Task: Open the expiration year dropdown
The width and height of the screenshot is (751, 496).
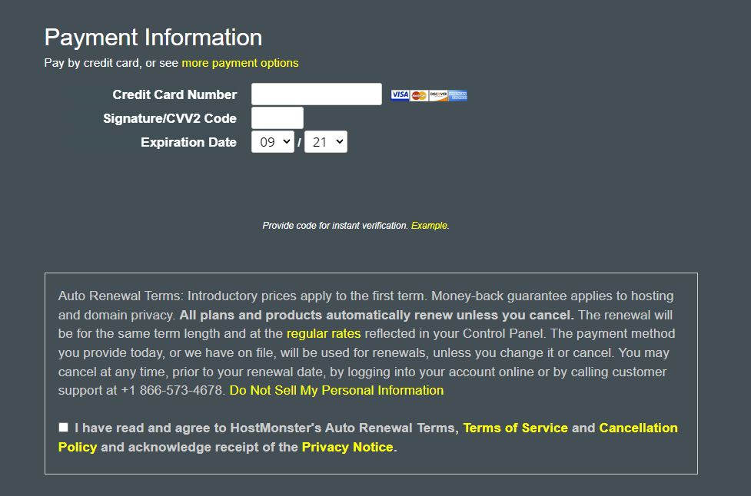Action: (x=326, y=142)
